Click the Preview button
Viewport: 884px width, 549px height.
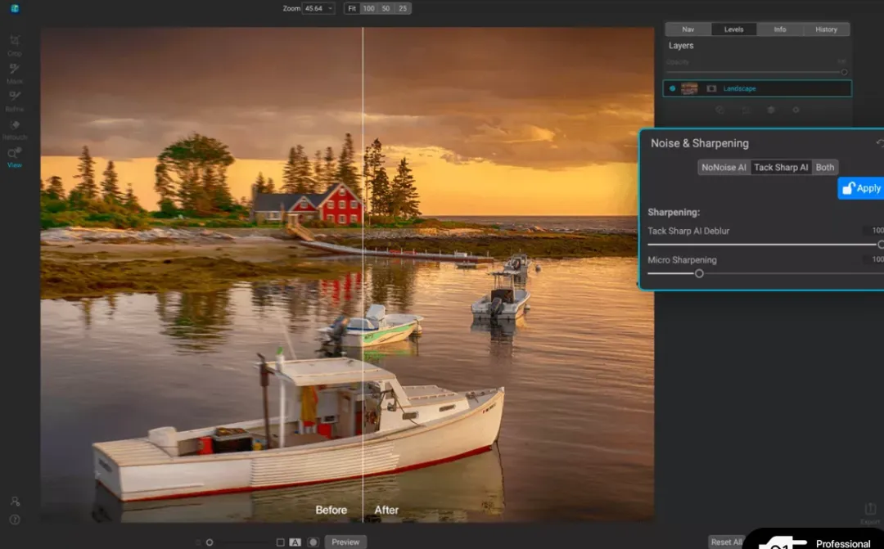345,542
